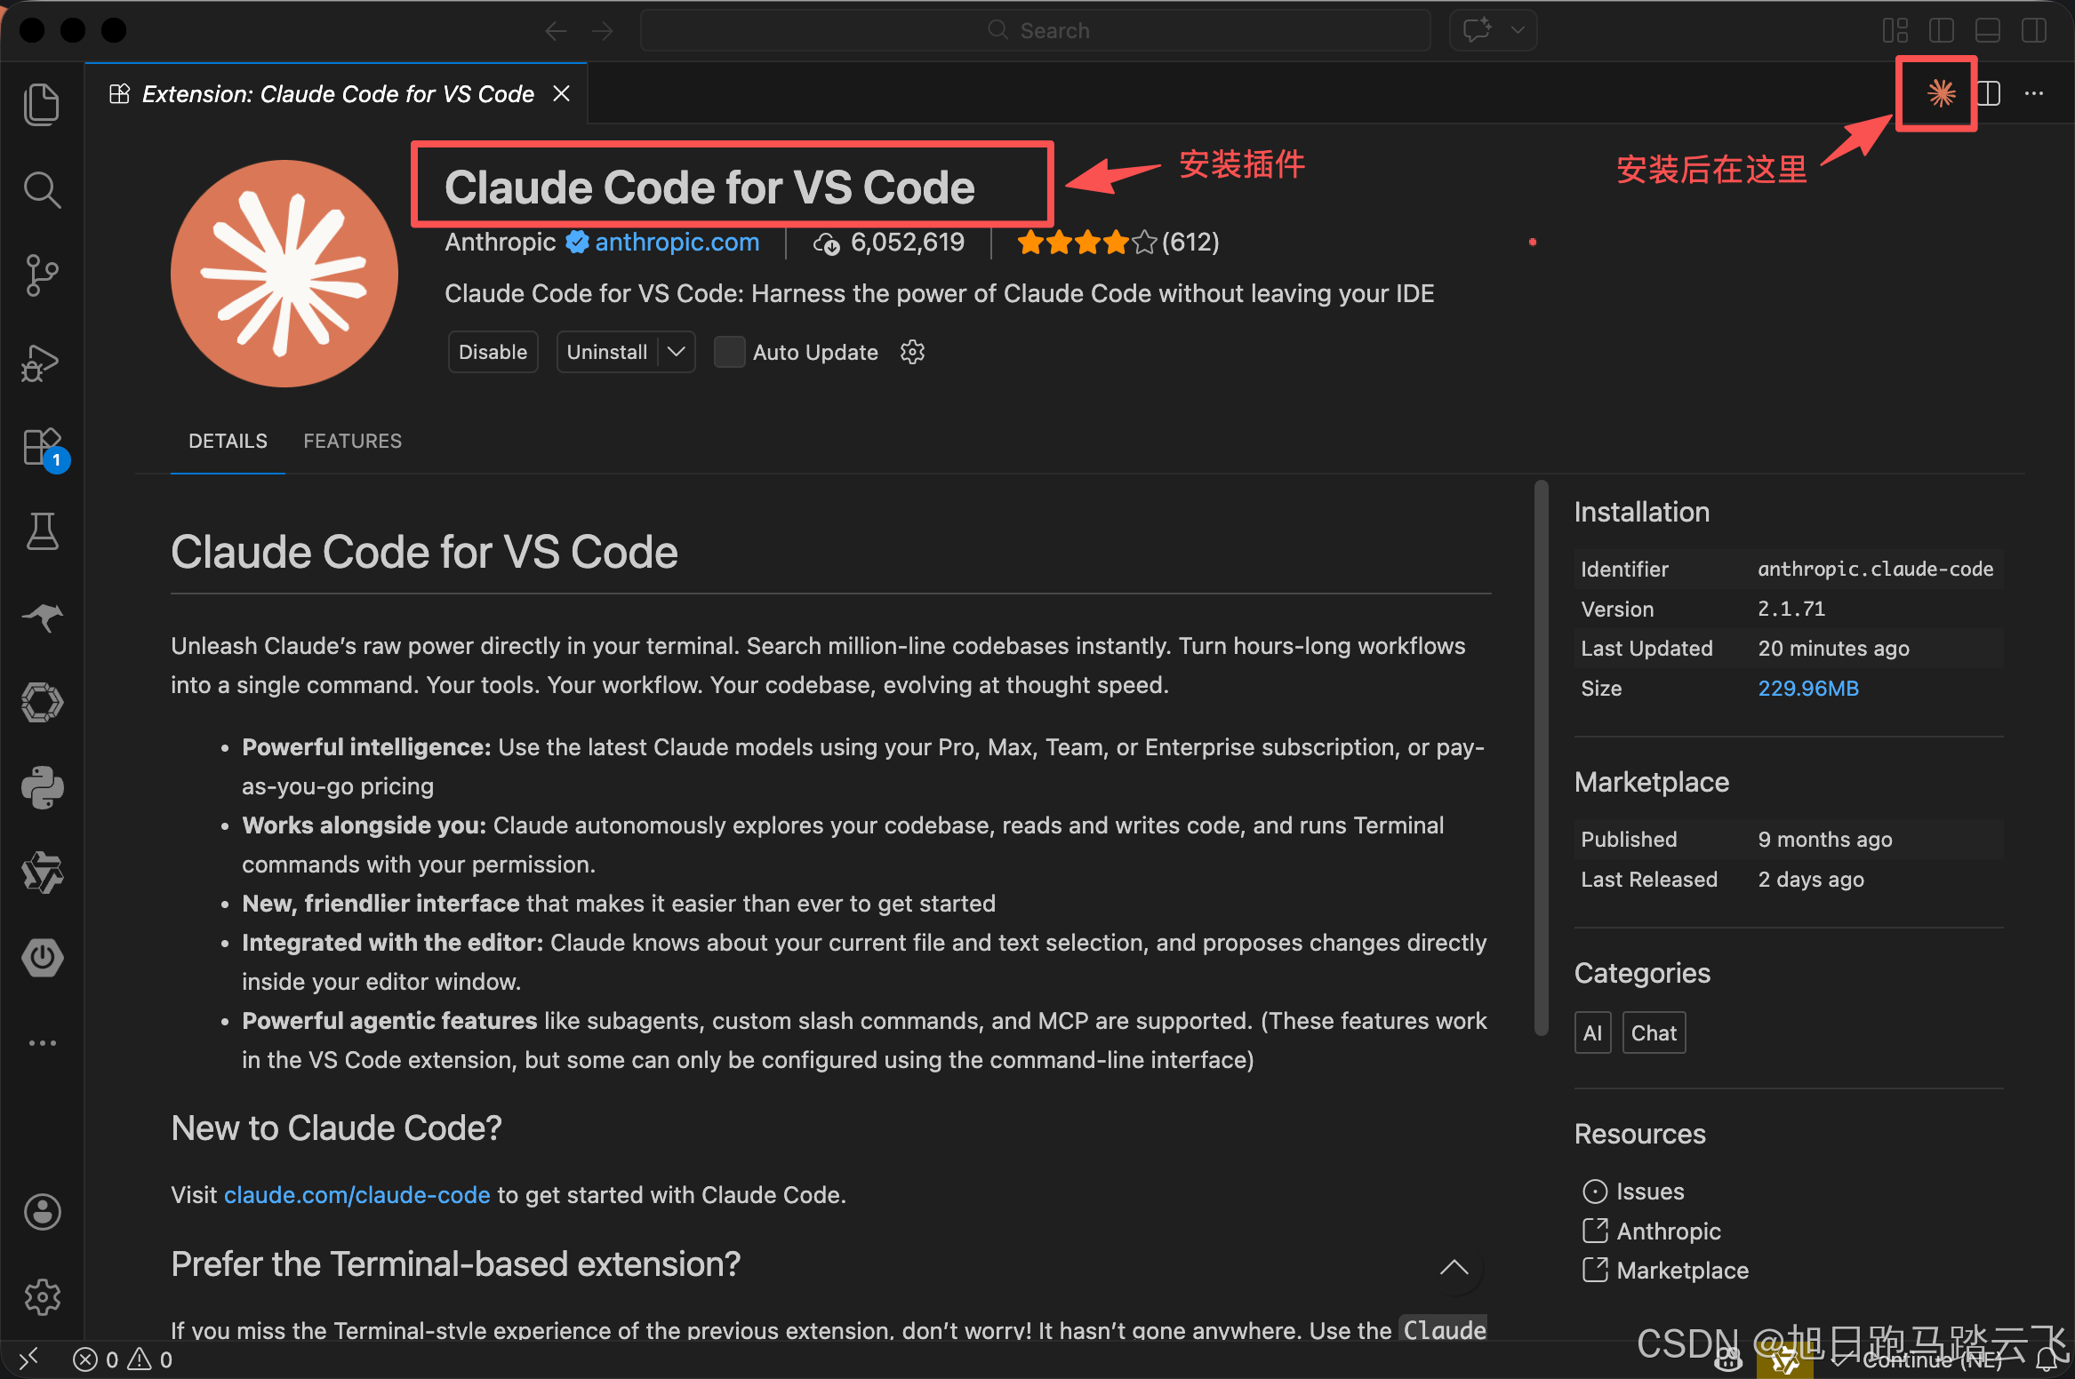2075x1379 pixels.
Task: Open the Source Control view
Action: (x=41, y=275)
